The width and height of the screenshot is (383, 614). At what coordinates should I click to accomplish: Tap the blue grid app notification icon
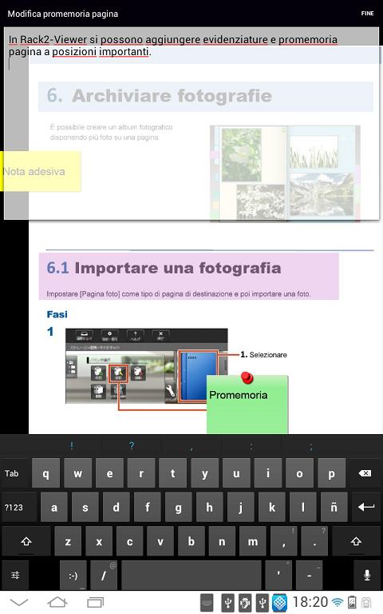pyautogui.click(x=280, y=603)
